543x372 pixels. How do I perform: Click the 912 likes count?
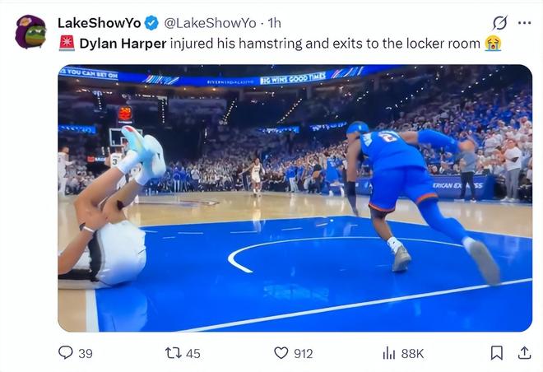pos(304,354)
